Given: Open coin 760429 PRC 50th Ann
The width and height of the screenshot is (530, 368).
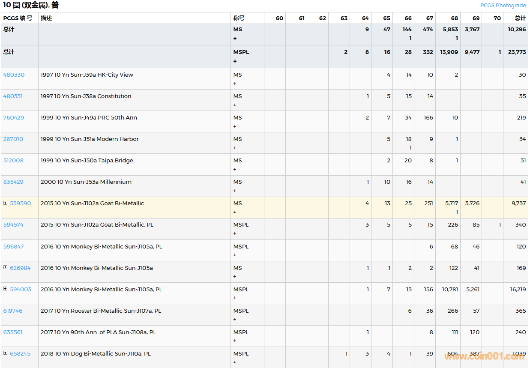Looking at the screenshot, I should click(x=13, y=117).
